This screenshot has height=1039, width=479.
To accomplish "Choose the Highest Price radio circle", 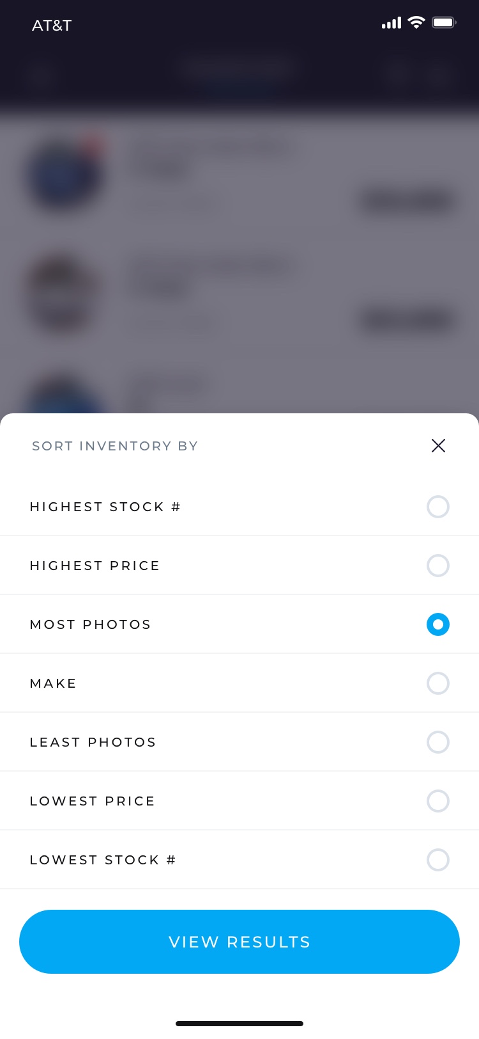I will 438,566.
